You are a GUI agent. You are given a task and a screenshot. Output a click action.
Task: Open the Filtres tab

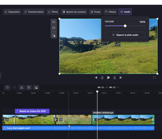pyautogui.click(x=53, y=12)
